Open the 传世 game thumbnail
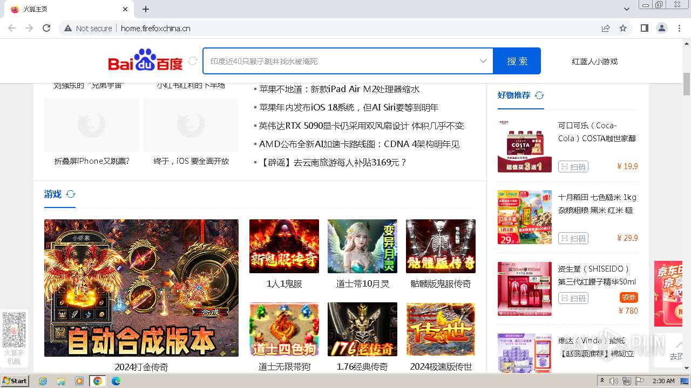Viewport: 691px width, 388px height. tap(441, 329)
